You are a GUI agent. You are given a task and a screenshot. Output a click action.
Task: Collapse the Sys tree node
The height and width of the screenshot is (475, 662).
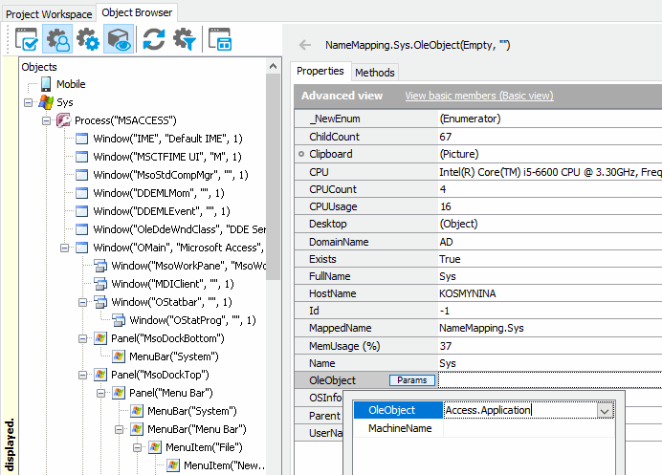tap(29, 102)
